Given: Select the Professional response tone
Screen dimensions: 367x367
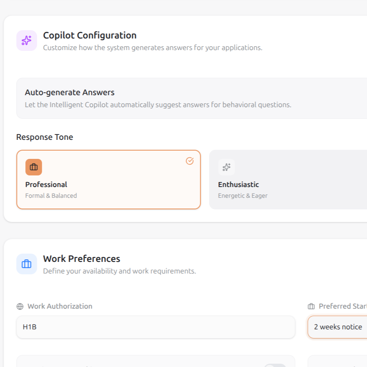Looking at the screenshot, I should pyautogui.click(x=108, y=180).
